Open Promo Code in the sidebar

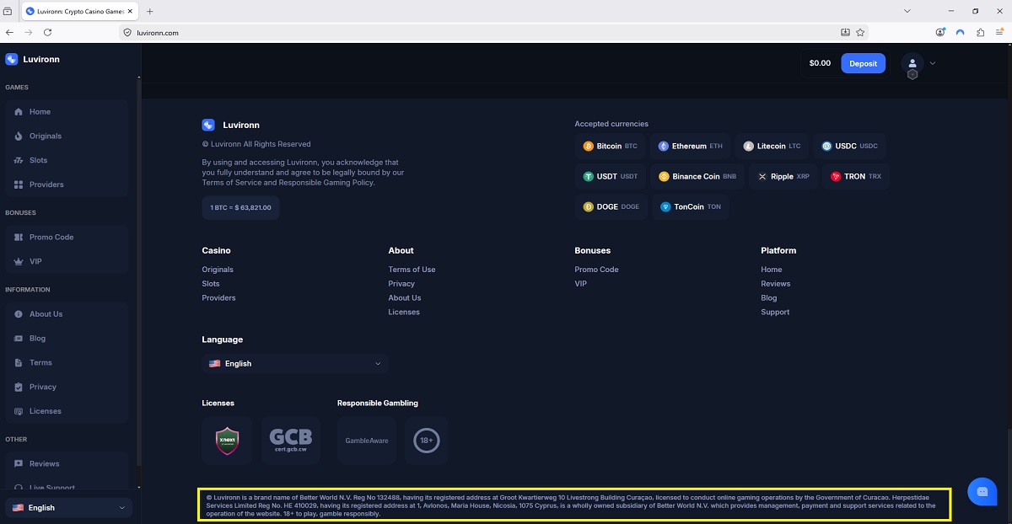click(67, 238)
